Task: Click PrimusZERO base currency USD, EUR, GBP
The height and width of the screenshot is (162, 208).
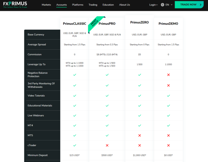Action: (140, 35)
